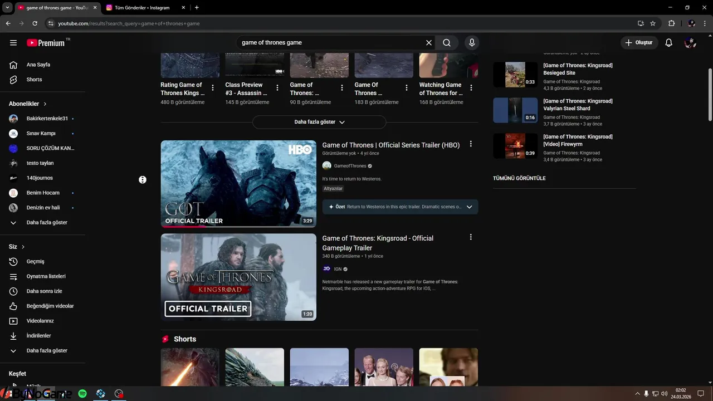Expand the Özet summary chevron
This screenshot has width=713, height=401.
coord(469,207)
